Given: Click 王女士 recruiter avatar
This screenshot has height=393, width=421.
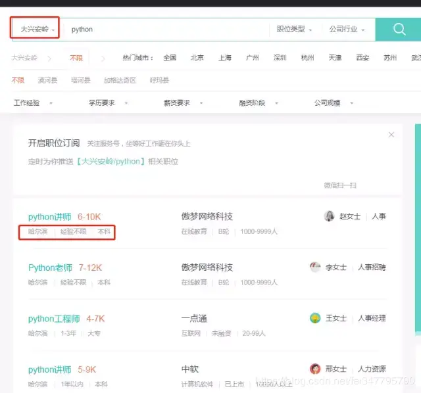Looking at the screenshot, I should click(315, 318).
